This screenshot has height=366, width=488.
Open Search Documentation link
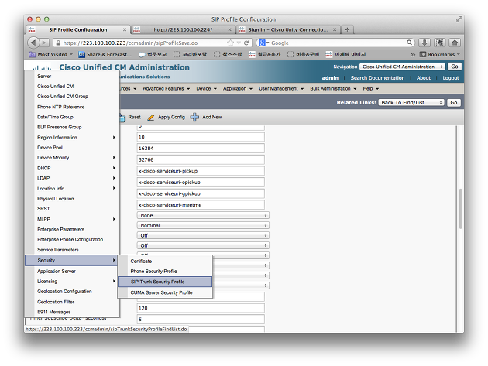click(377, 77)
